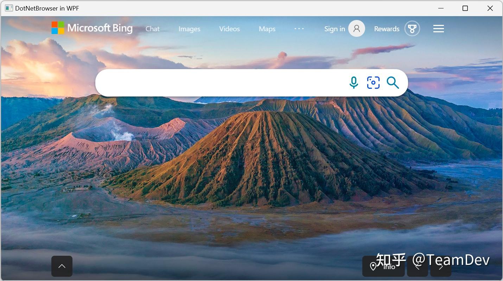Open the hamburger settings menu
The image size is (503, 281).
[x=438, y=29]
